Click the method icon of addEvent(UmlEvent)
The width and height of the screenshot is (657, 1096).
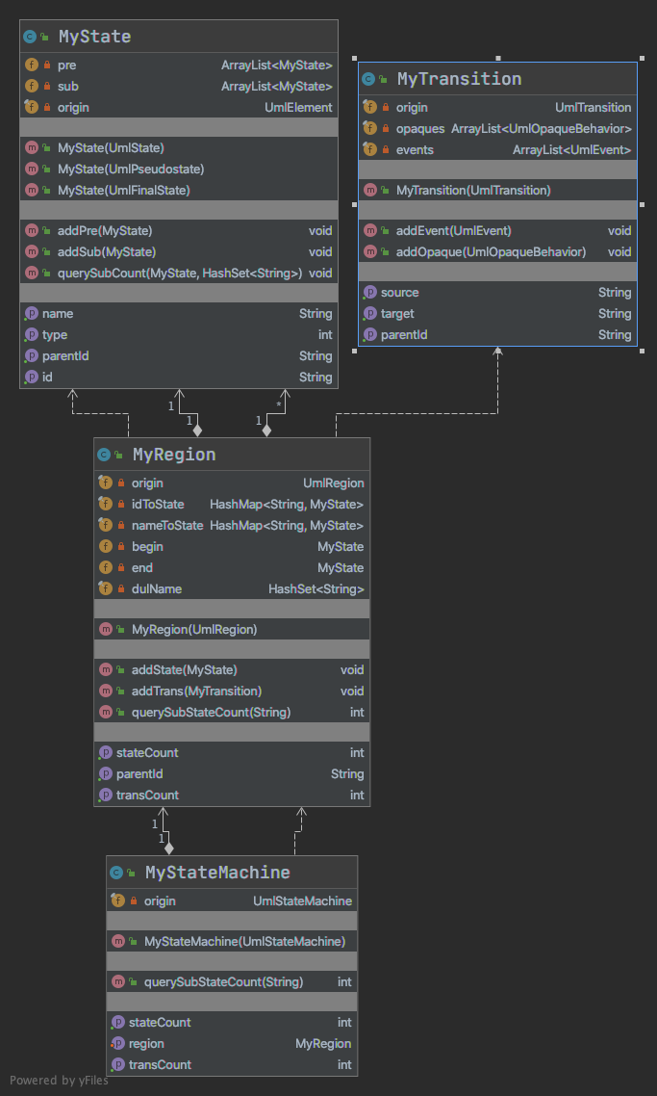(x=370, y=231)
